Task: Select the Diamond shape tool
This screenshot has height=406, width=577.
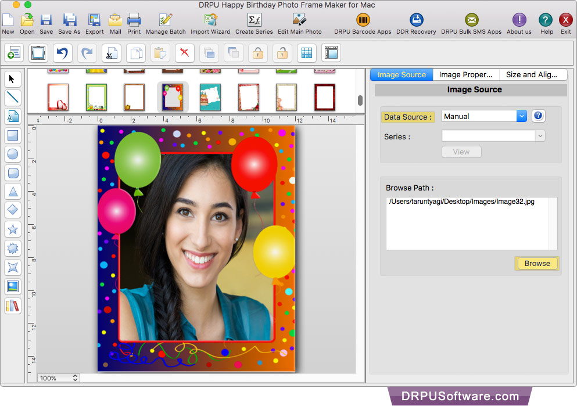Action: 13,210
